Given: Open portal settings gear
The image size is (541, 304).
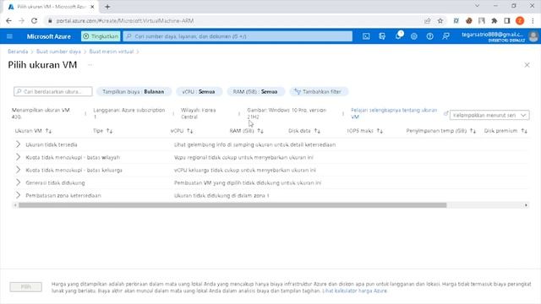Looking at the screenshot, I should (x=414, y=36).
